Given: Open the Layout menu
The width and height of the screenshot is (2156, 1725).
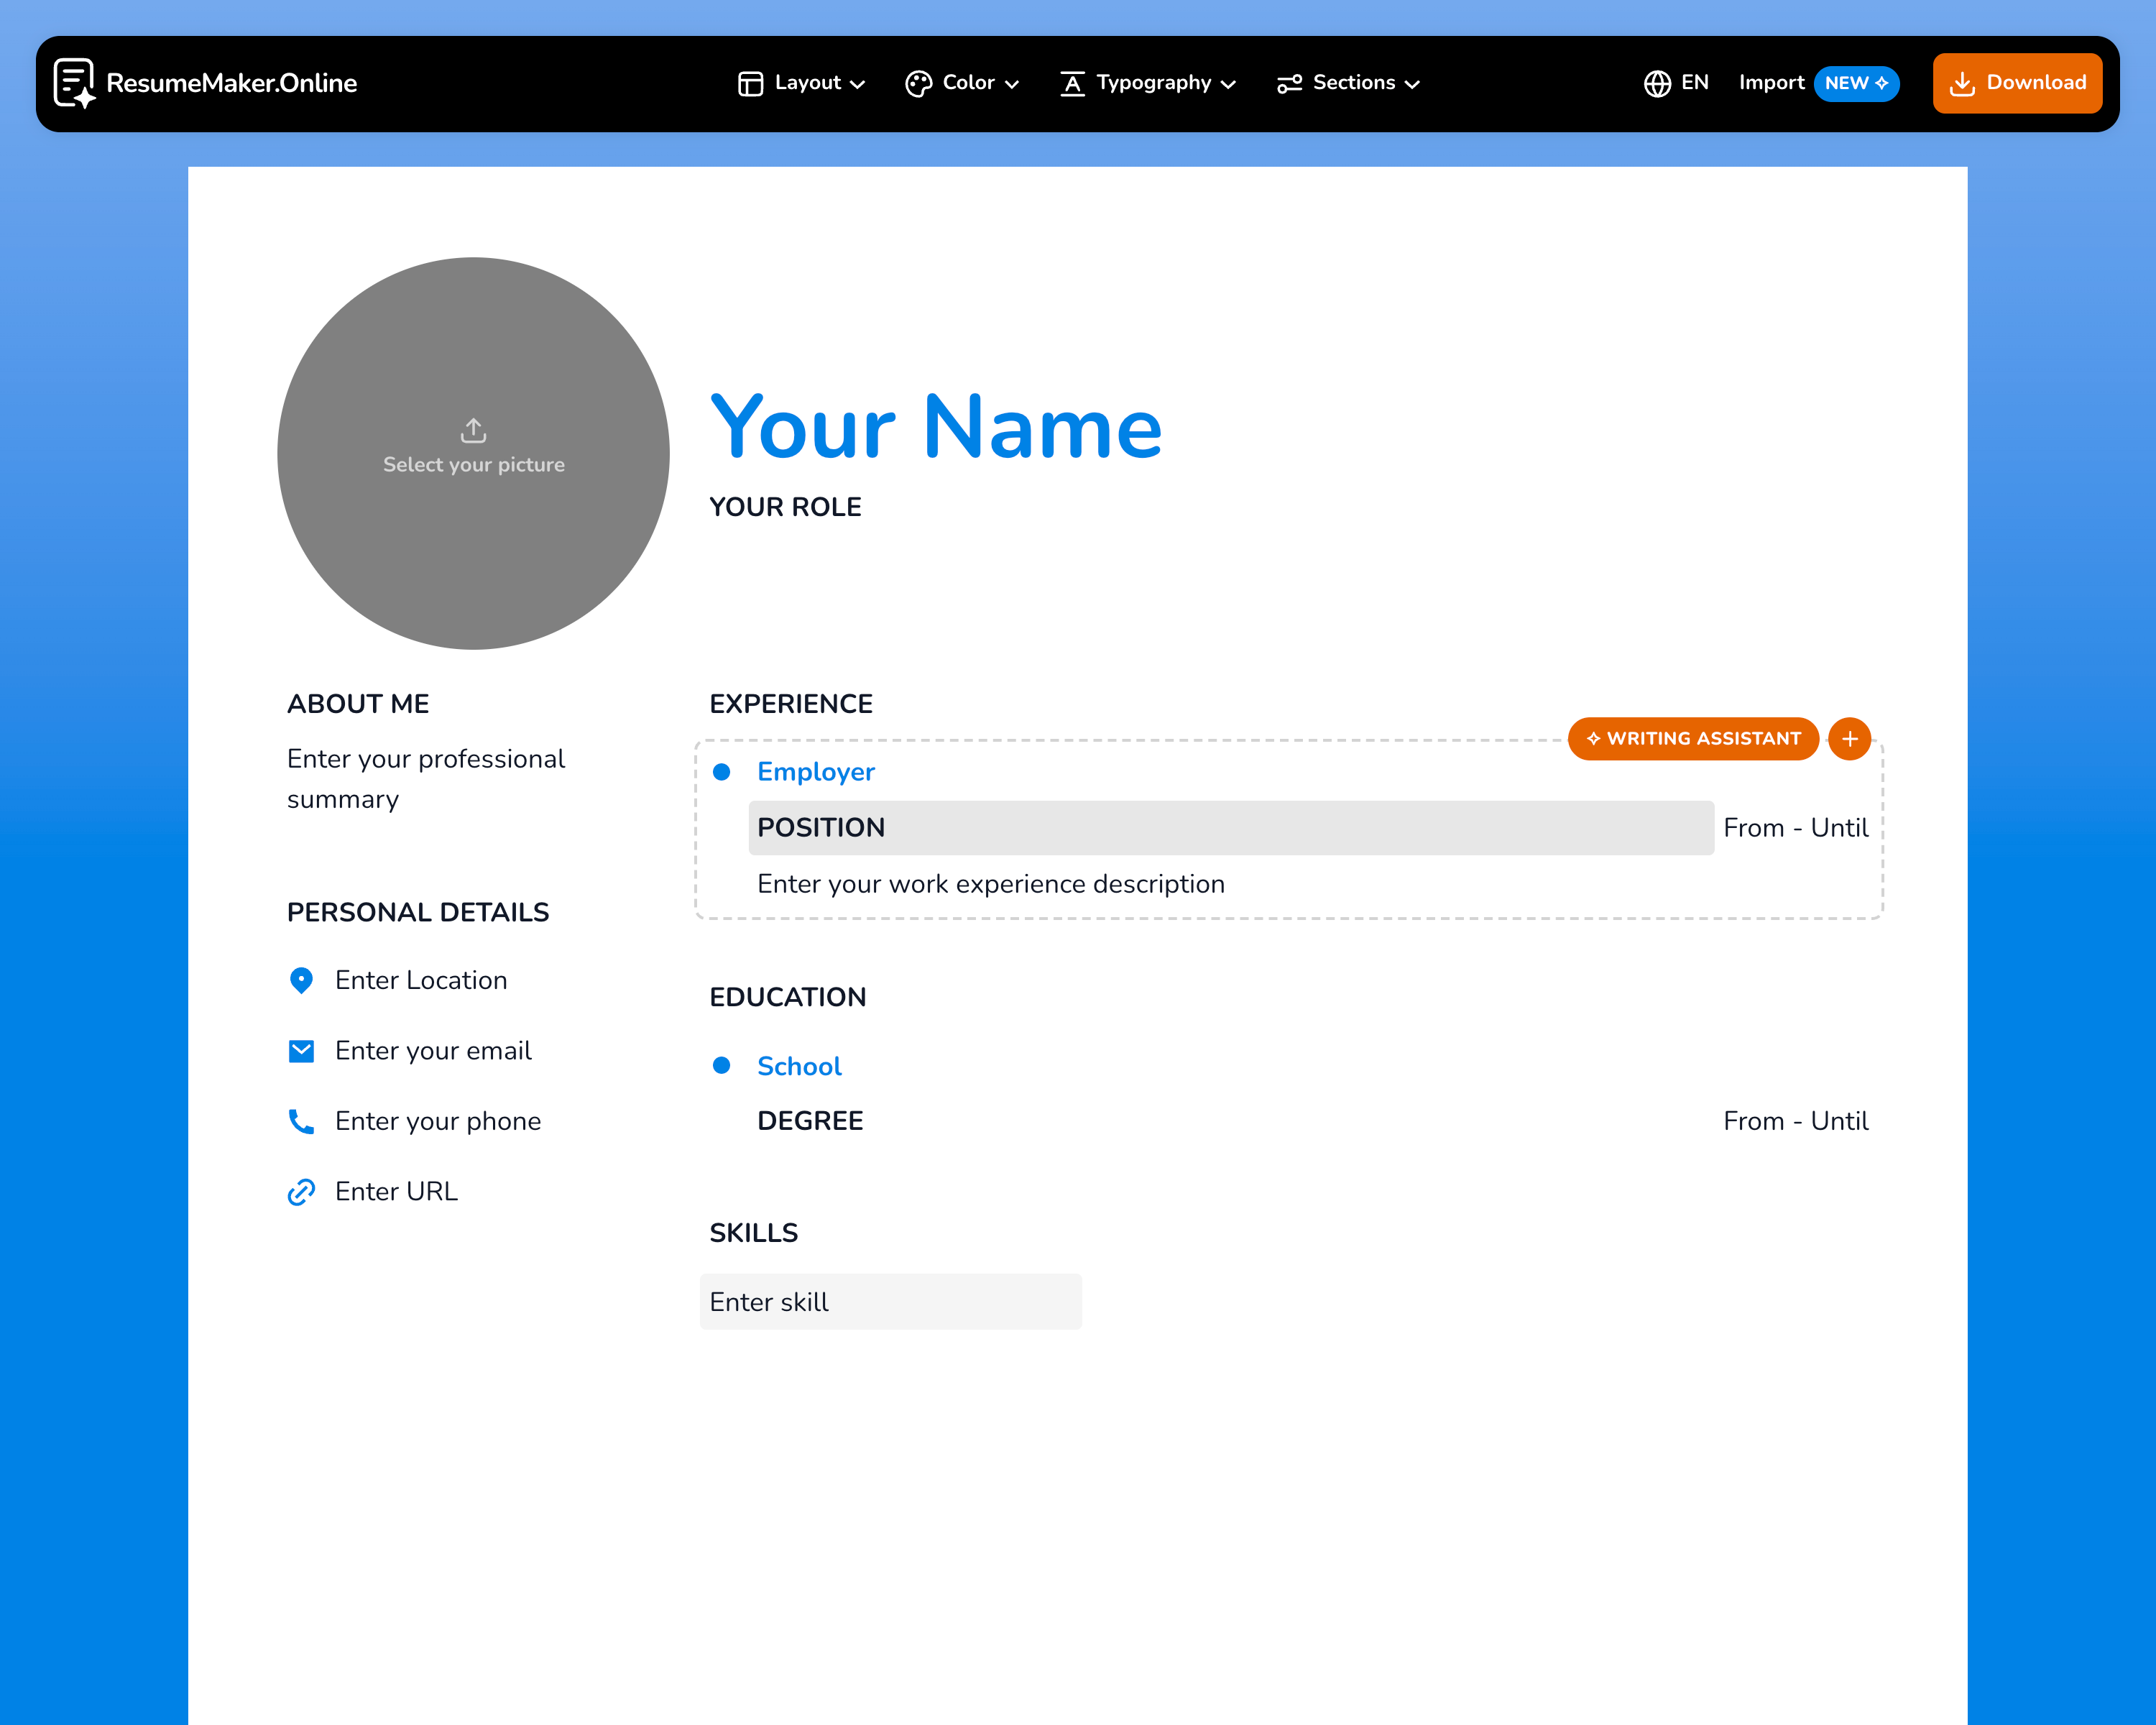Looking at the screenshot, I should [801, 83].
